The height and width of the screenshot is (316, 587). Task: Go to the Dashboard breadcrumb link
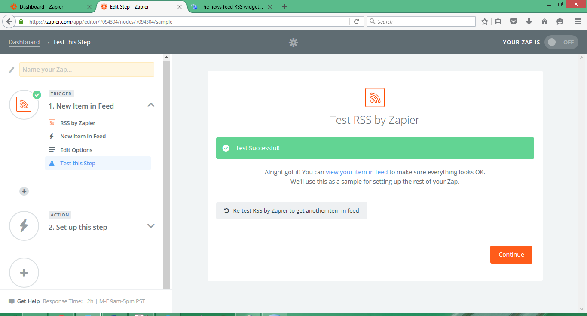[24, 42]
